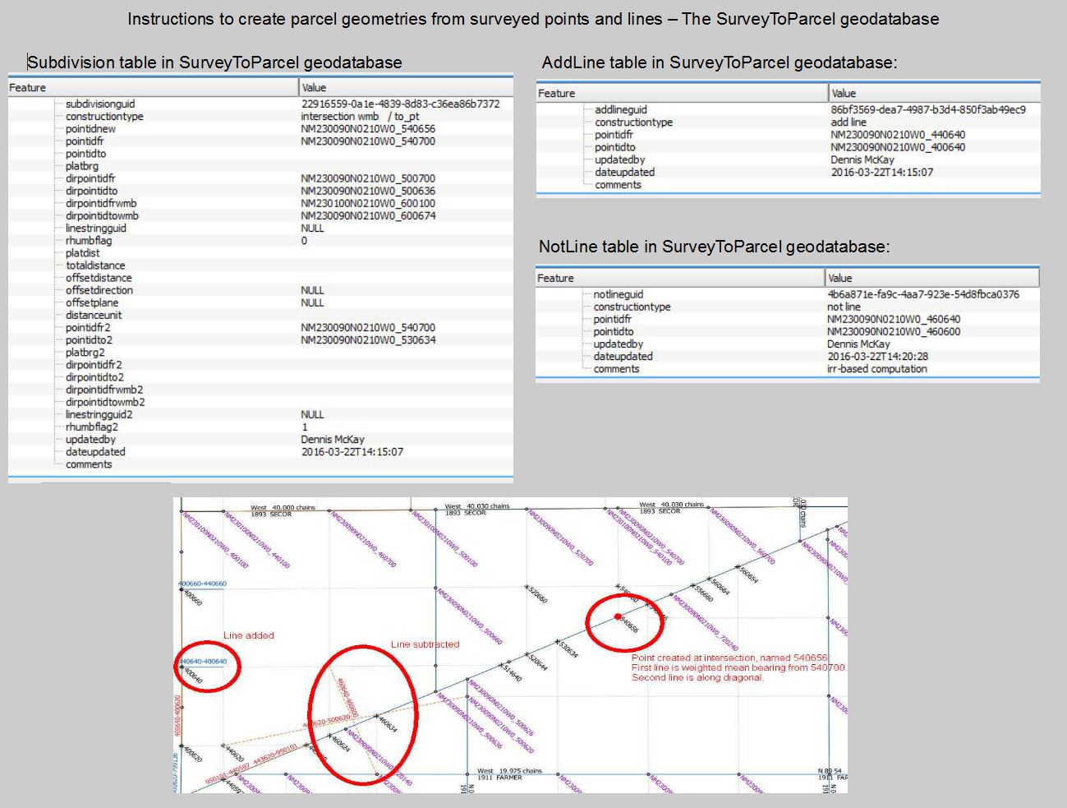This screenshot has height=808, width=1067.
Task: Click the value NM230090N0210W0_530634
Action: pos(368,339)
